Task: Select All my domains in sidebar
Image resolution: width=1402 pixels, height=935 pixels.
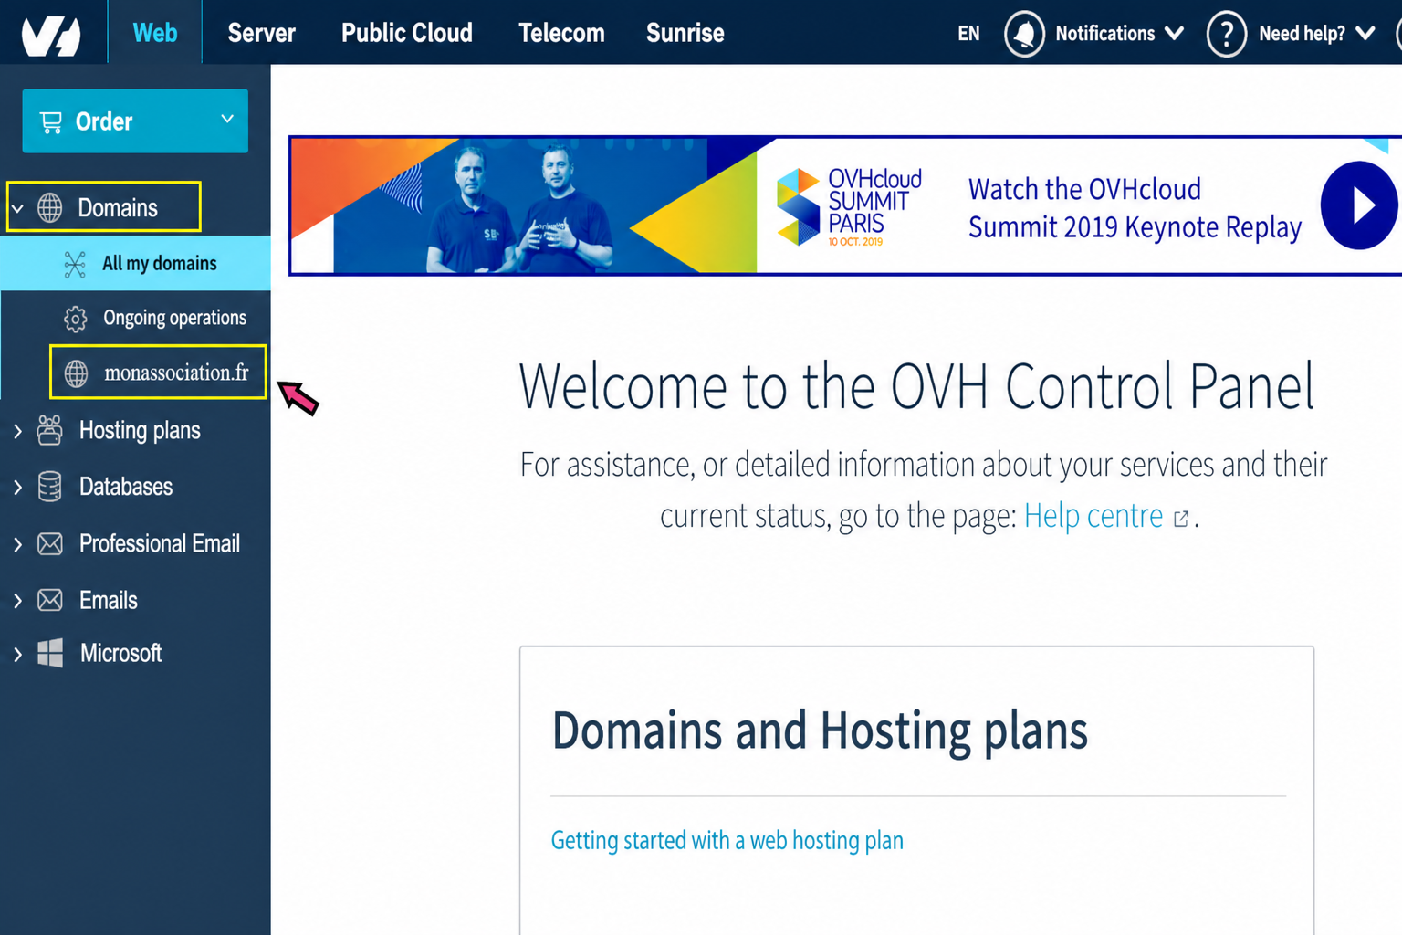Action: [x=135, y=263]
